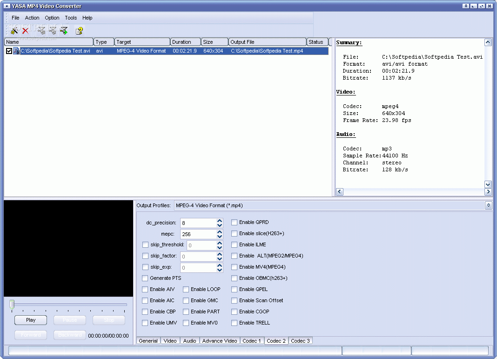The image size is (497, 359).
Task: Open the Tools menu
Action: [71, 18]
